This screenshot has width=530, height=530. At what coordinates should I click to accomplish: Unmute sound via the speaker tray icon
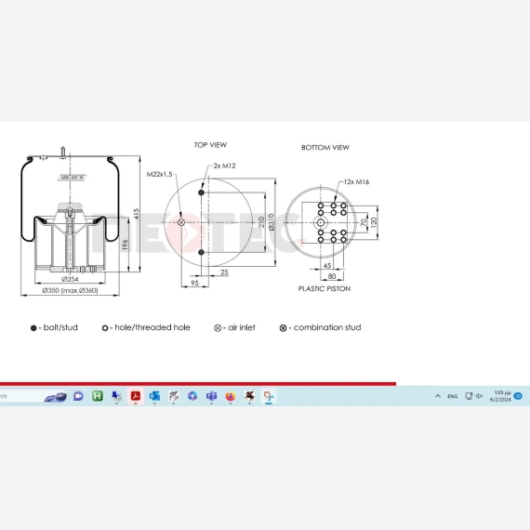coord(479,396)
